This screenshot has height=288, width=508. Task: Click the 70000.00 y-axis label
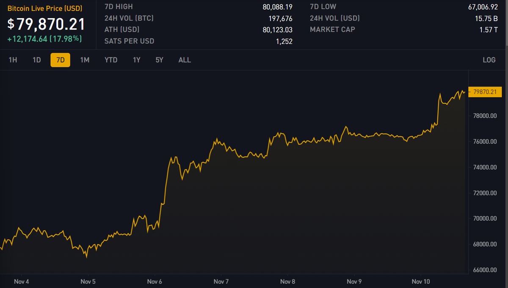point(485,218)
